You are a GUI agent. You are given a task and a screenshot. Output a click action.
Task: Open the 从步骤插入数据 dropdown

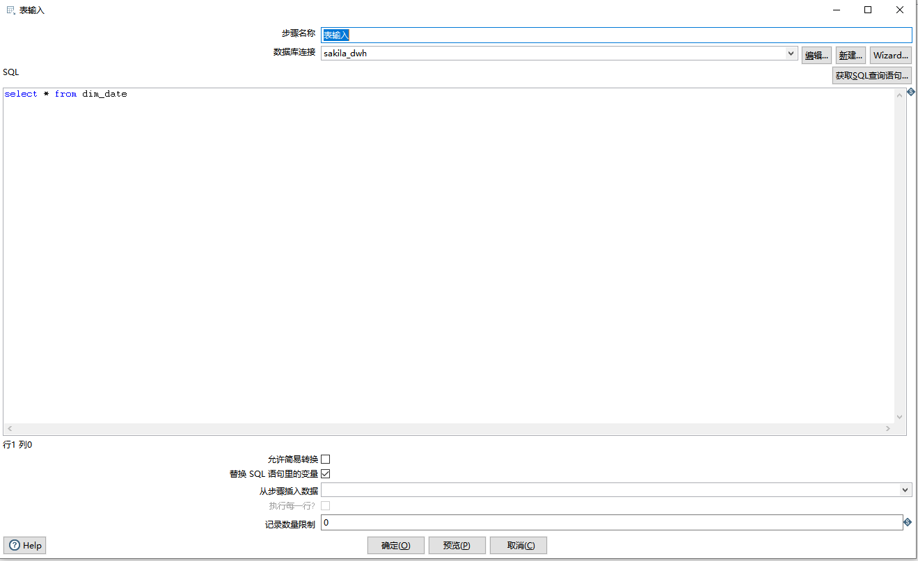click(905, 489)
